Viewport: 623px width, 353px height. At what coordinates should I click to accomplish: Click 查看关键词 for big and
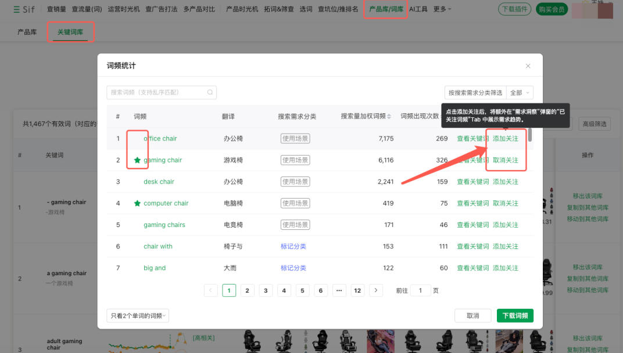pos(473,268)
